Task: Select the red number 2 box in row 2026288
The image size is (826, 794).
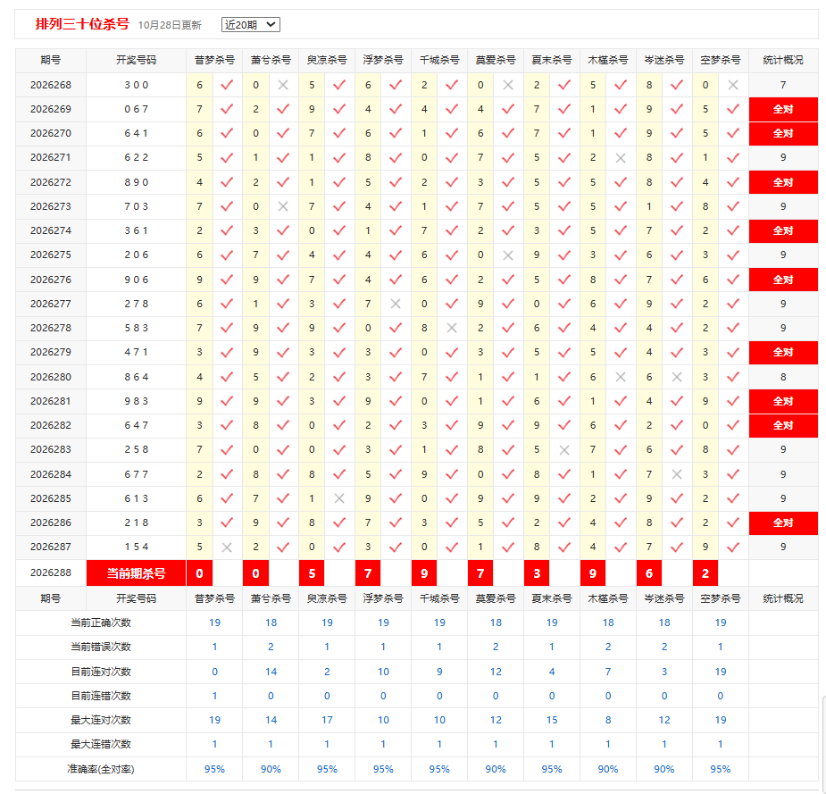Action: (705, 573)
